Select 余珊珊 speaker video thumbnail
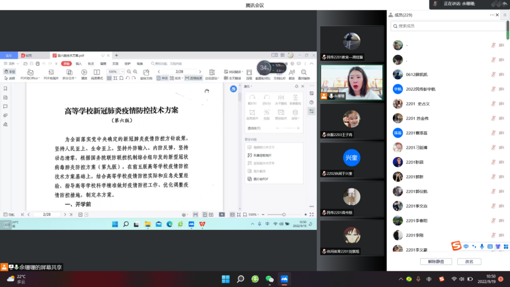The image size is (510, 287). [x=352, y=82]
